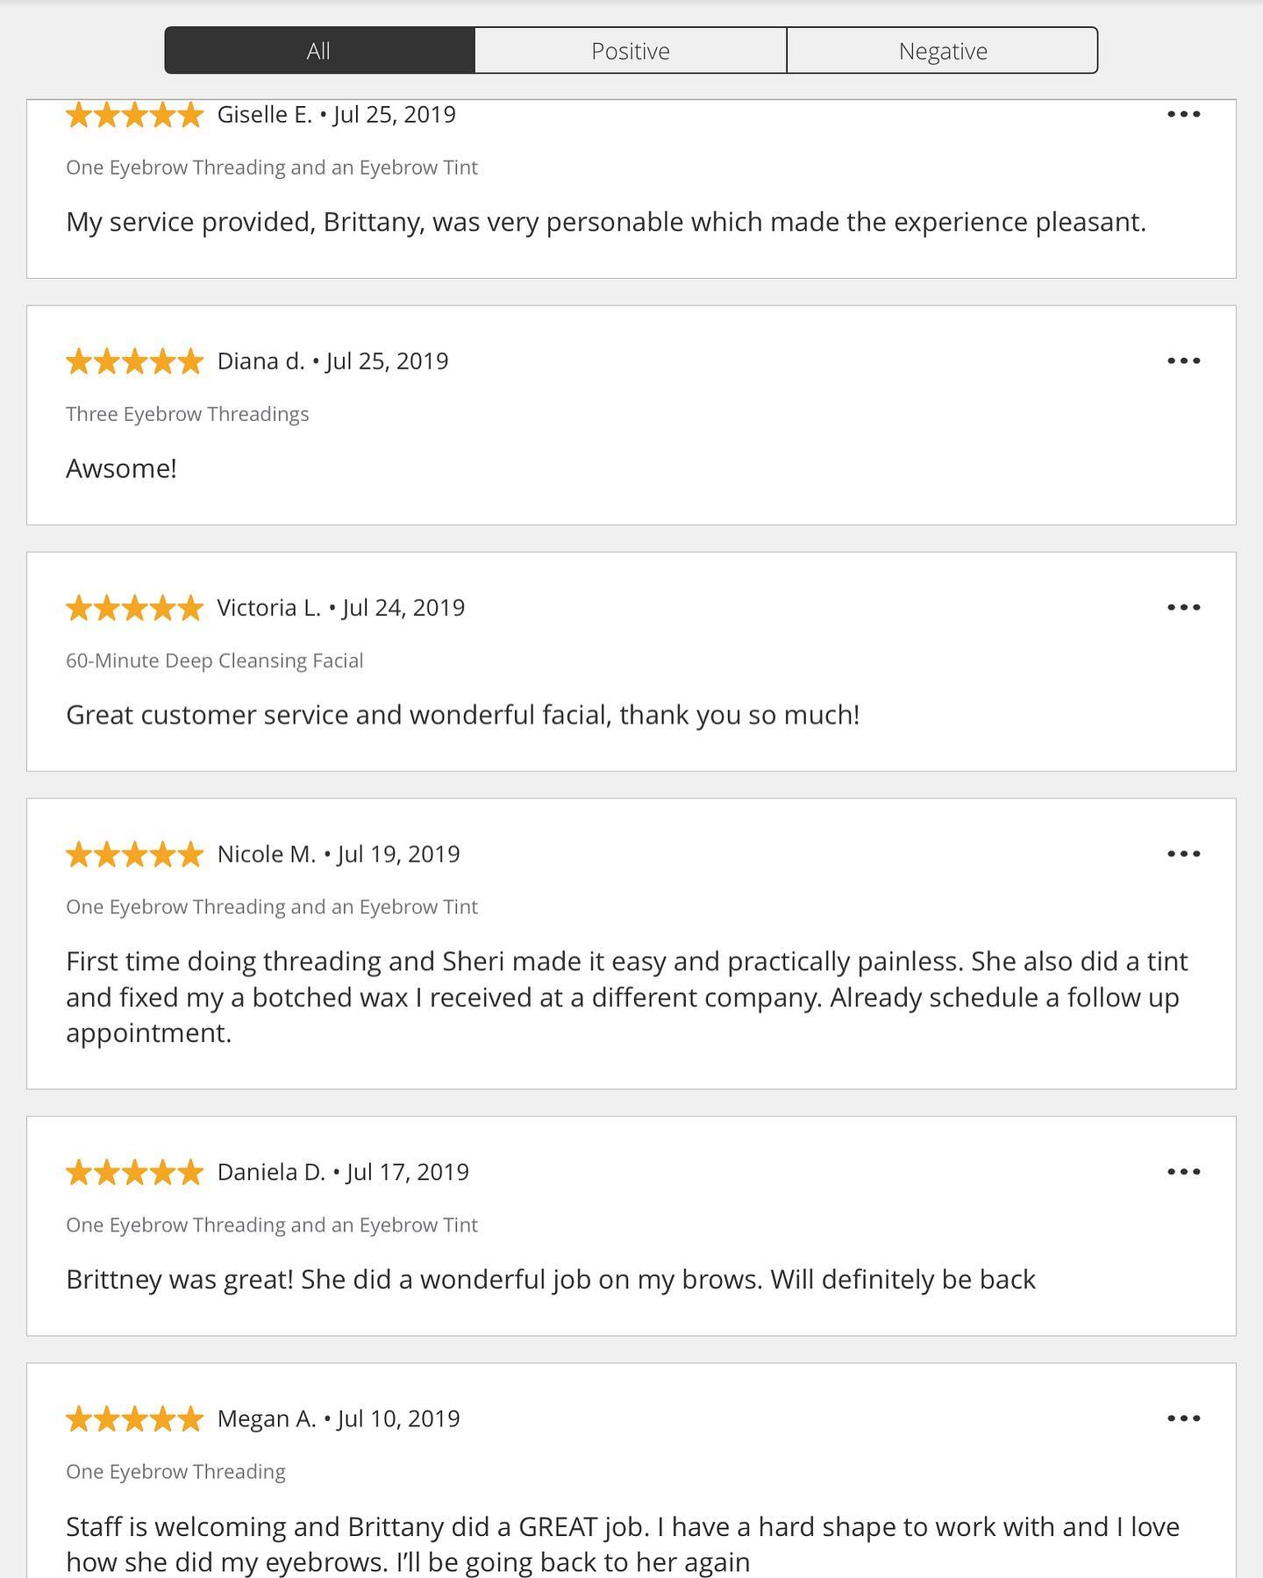Click reviewer name Daniela D.
The height and width of the screenshot is (1578, 1263).
271,1172
